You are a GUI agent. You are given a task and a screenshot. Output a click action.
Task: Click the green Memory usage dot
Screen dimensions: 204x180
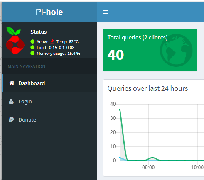pyautogui.click(x=32, y=53)
